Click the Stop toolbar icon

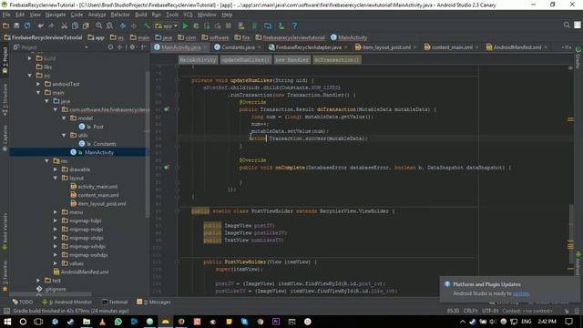(229, 26)
